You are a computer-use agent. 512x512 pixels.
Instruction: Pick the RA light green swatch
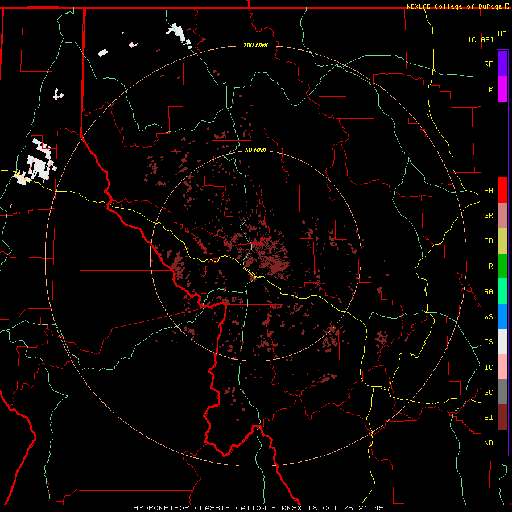pos(502,291)
